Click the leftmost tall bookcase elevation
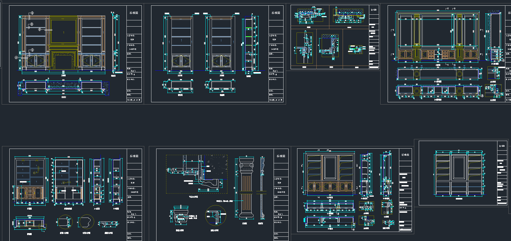 (x=181, y=44)
